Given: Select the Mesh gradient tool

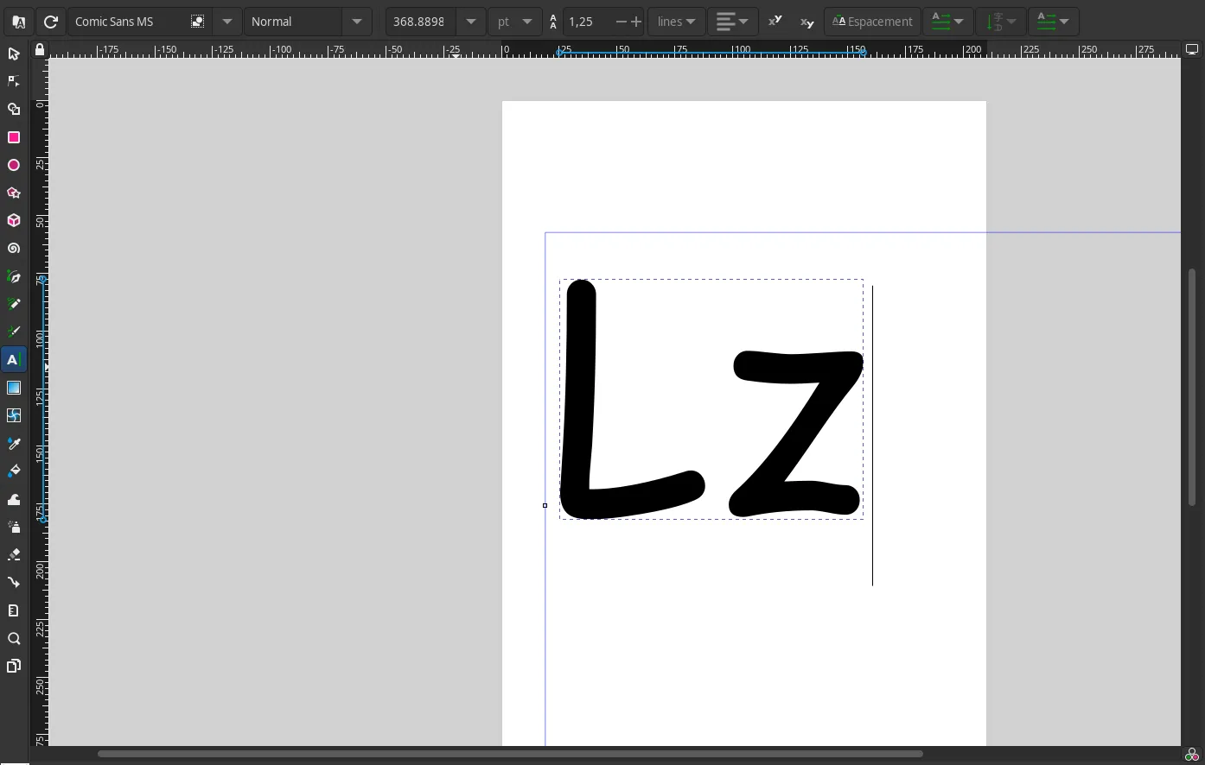Looking at the screenshot, I should 14,415.
